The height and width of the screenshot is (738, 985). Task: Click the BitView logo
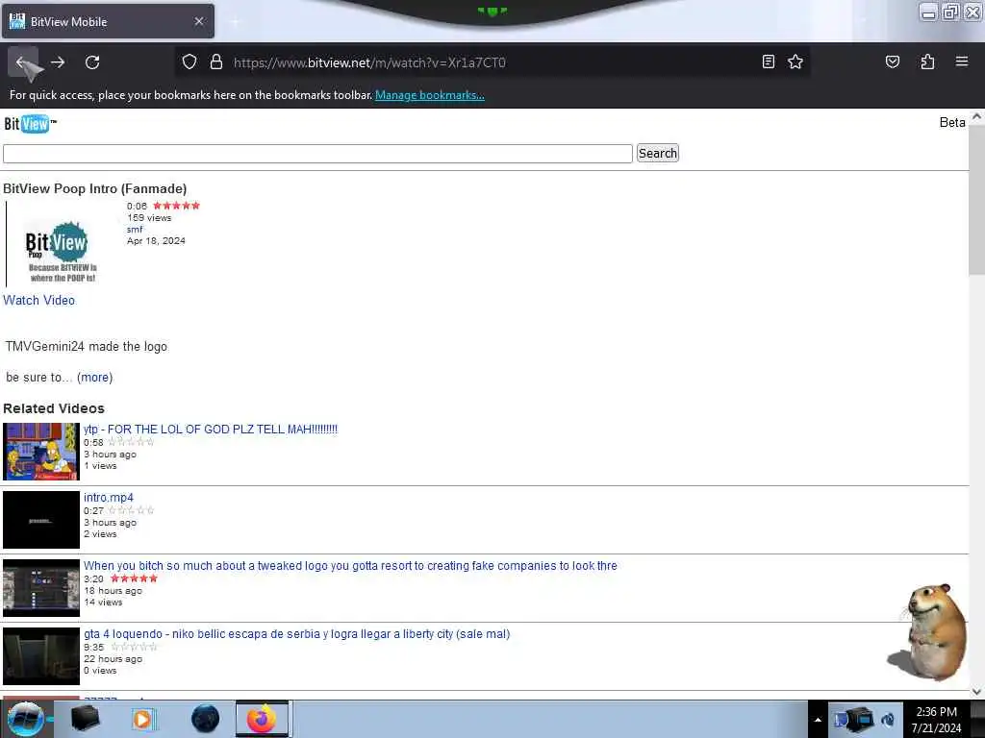29,124
